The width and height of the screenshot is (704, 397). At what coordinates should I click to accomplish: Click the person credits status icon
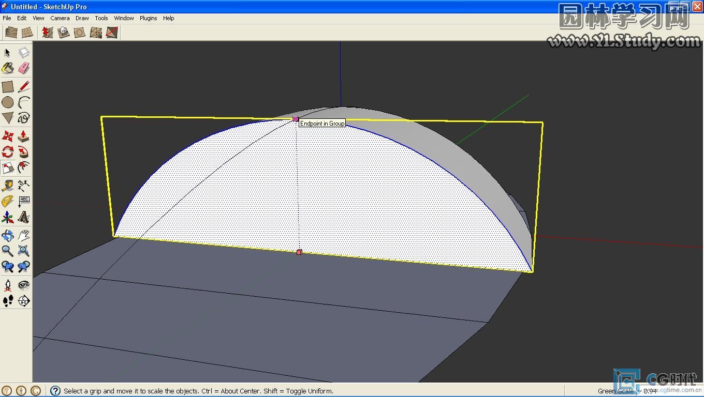pyautogui.click(x=21, y=391)
